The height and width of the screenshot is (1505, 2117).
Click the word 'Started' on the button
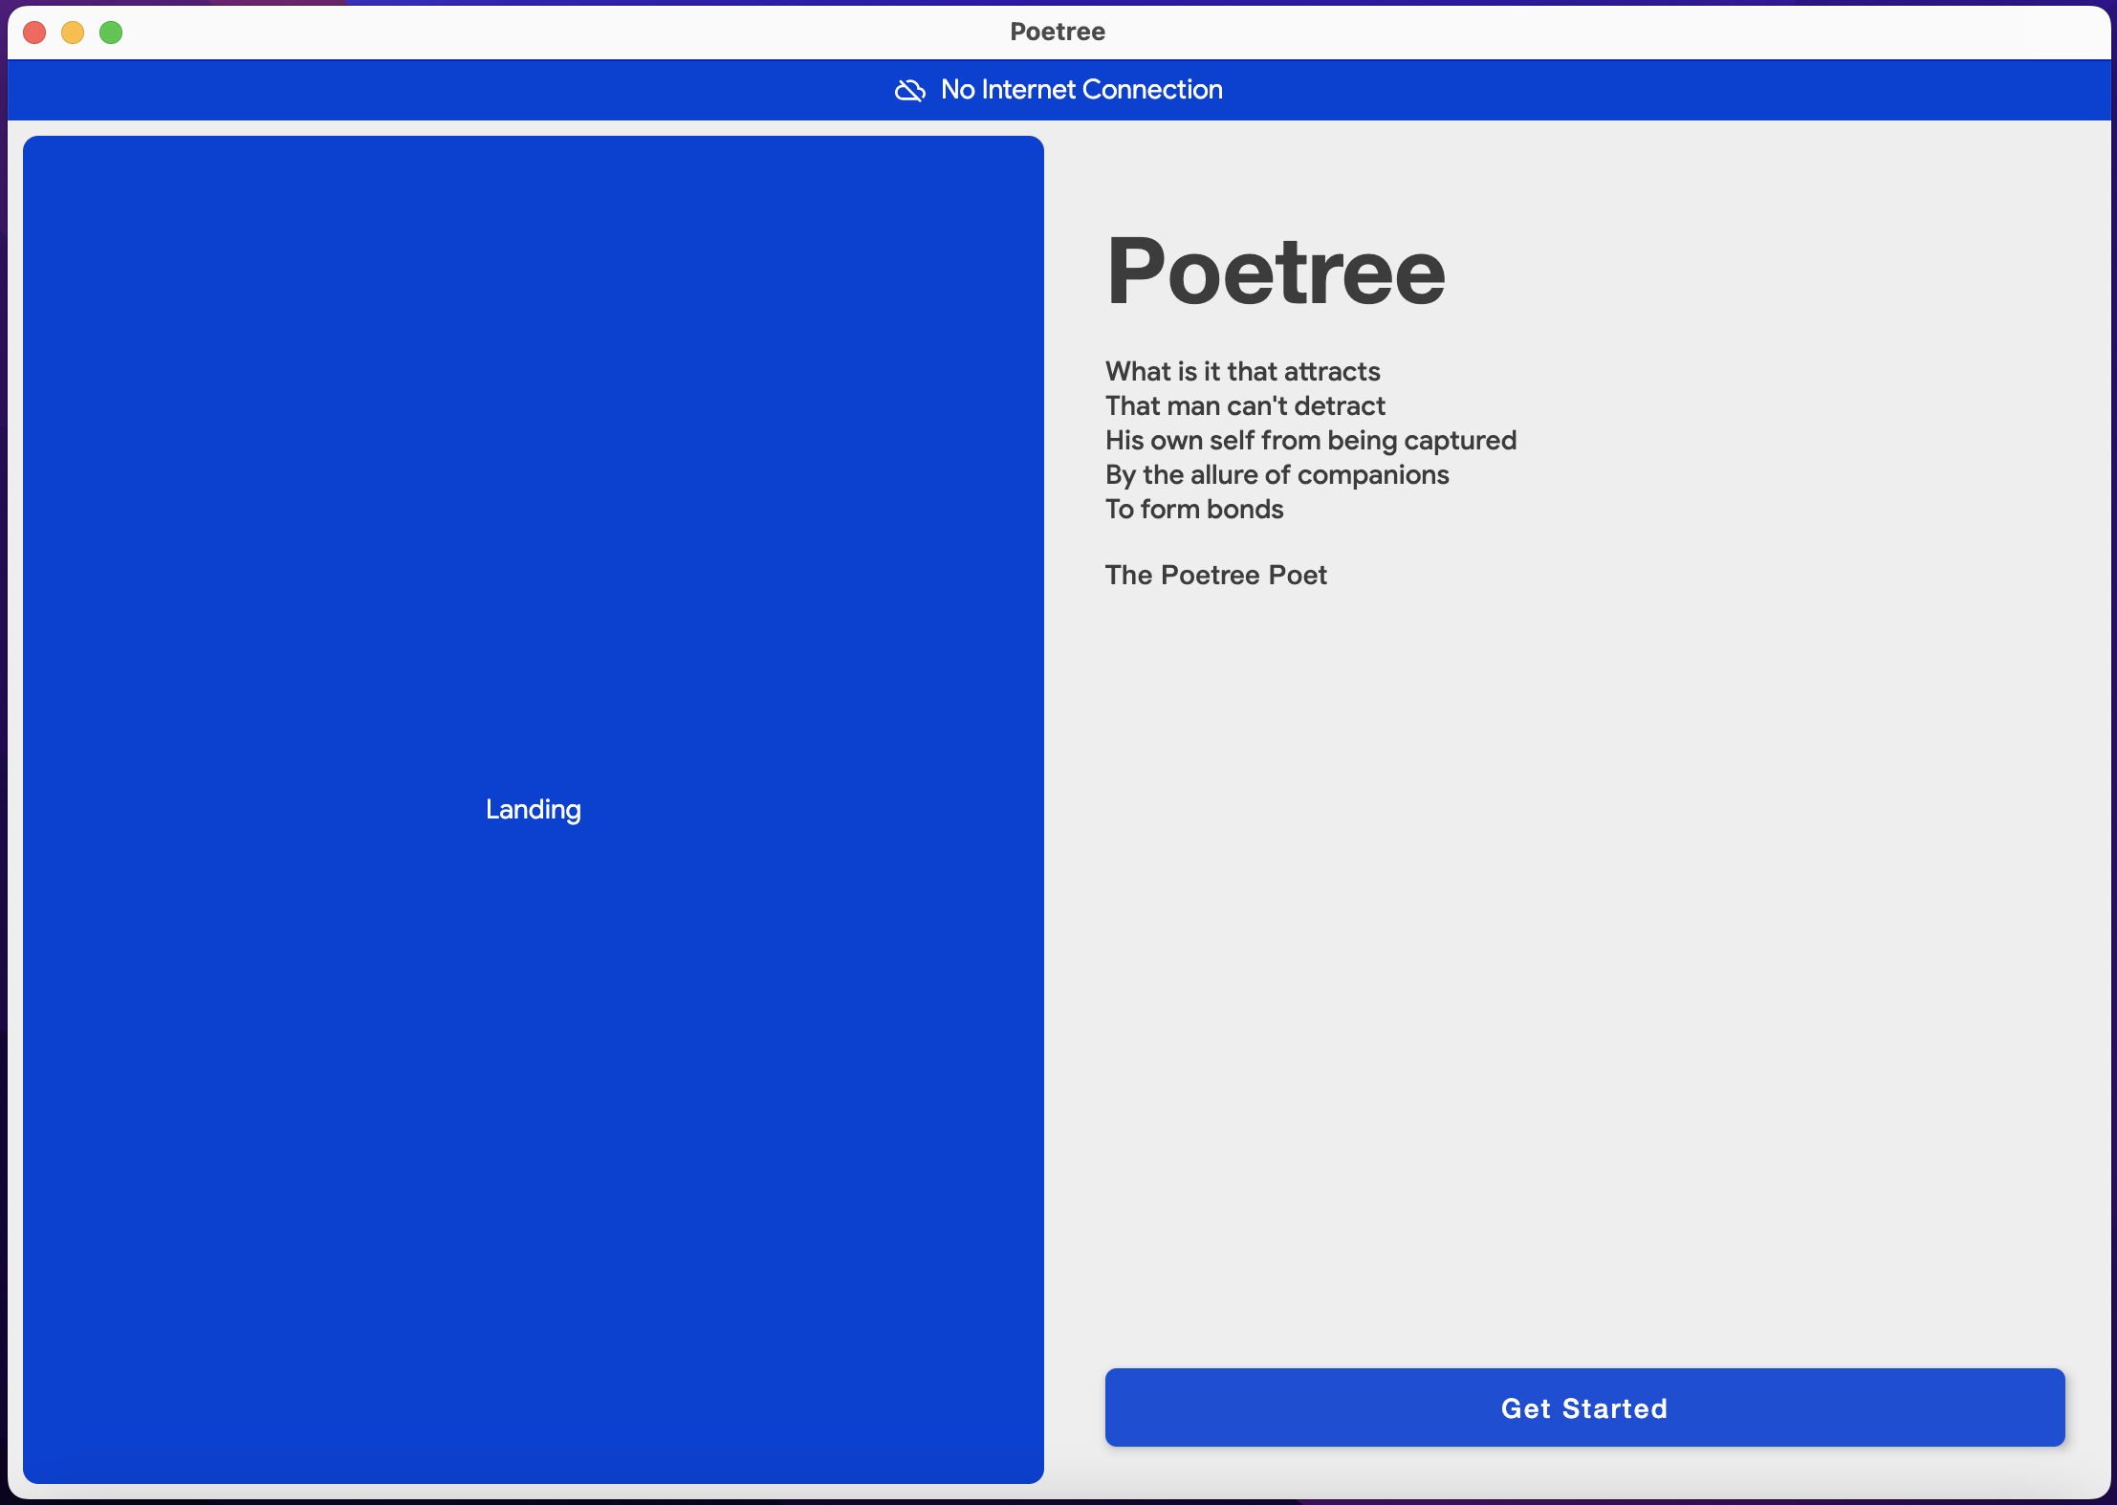click(x=1614, y=1408)
